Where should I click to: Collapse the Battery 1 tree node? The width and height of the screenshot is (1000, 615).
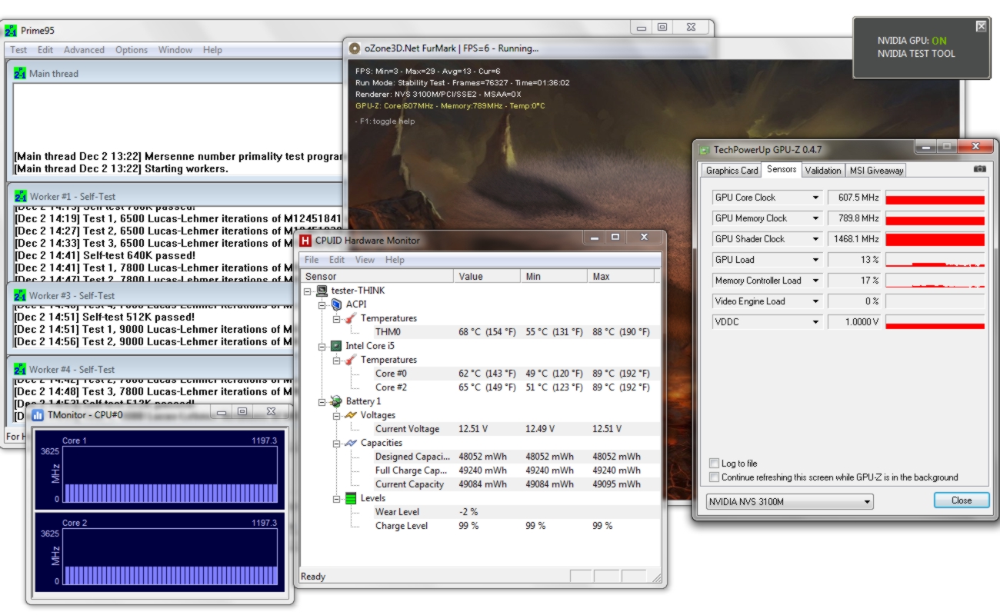click(323, 402)
